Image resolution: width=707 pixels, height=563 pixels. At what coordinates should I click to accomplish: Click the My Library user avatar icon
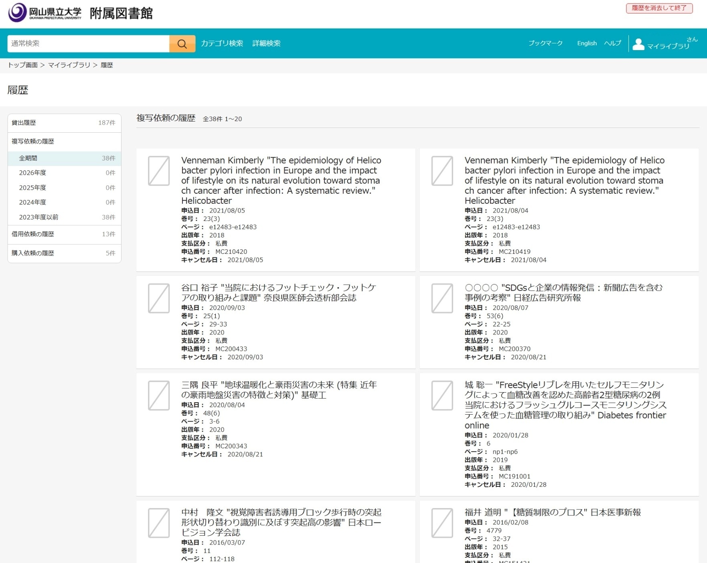638,44
